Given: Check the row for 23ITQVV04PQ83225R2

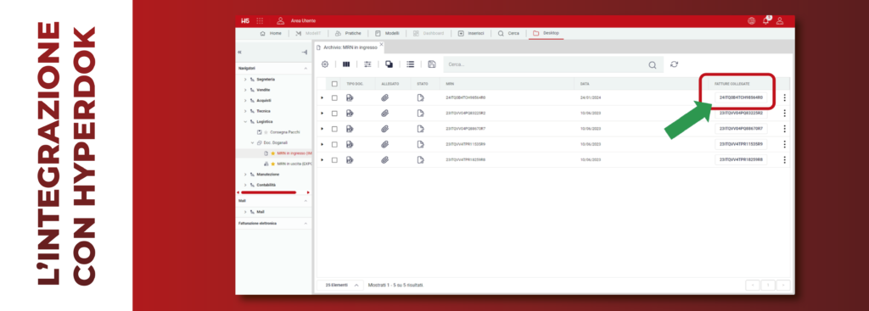Looking at the screenshot, I should tap(334, 114).
